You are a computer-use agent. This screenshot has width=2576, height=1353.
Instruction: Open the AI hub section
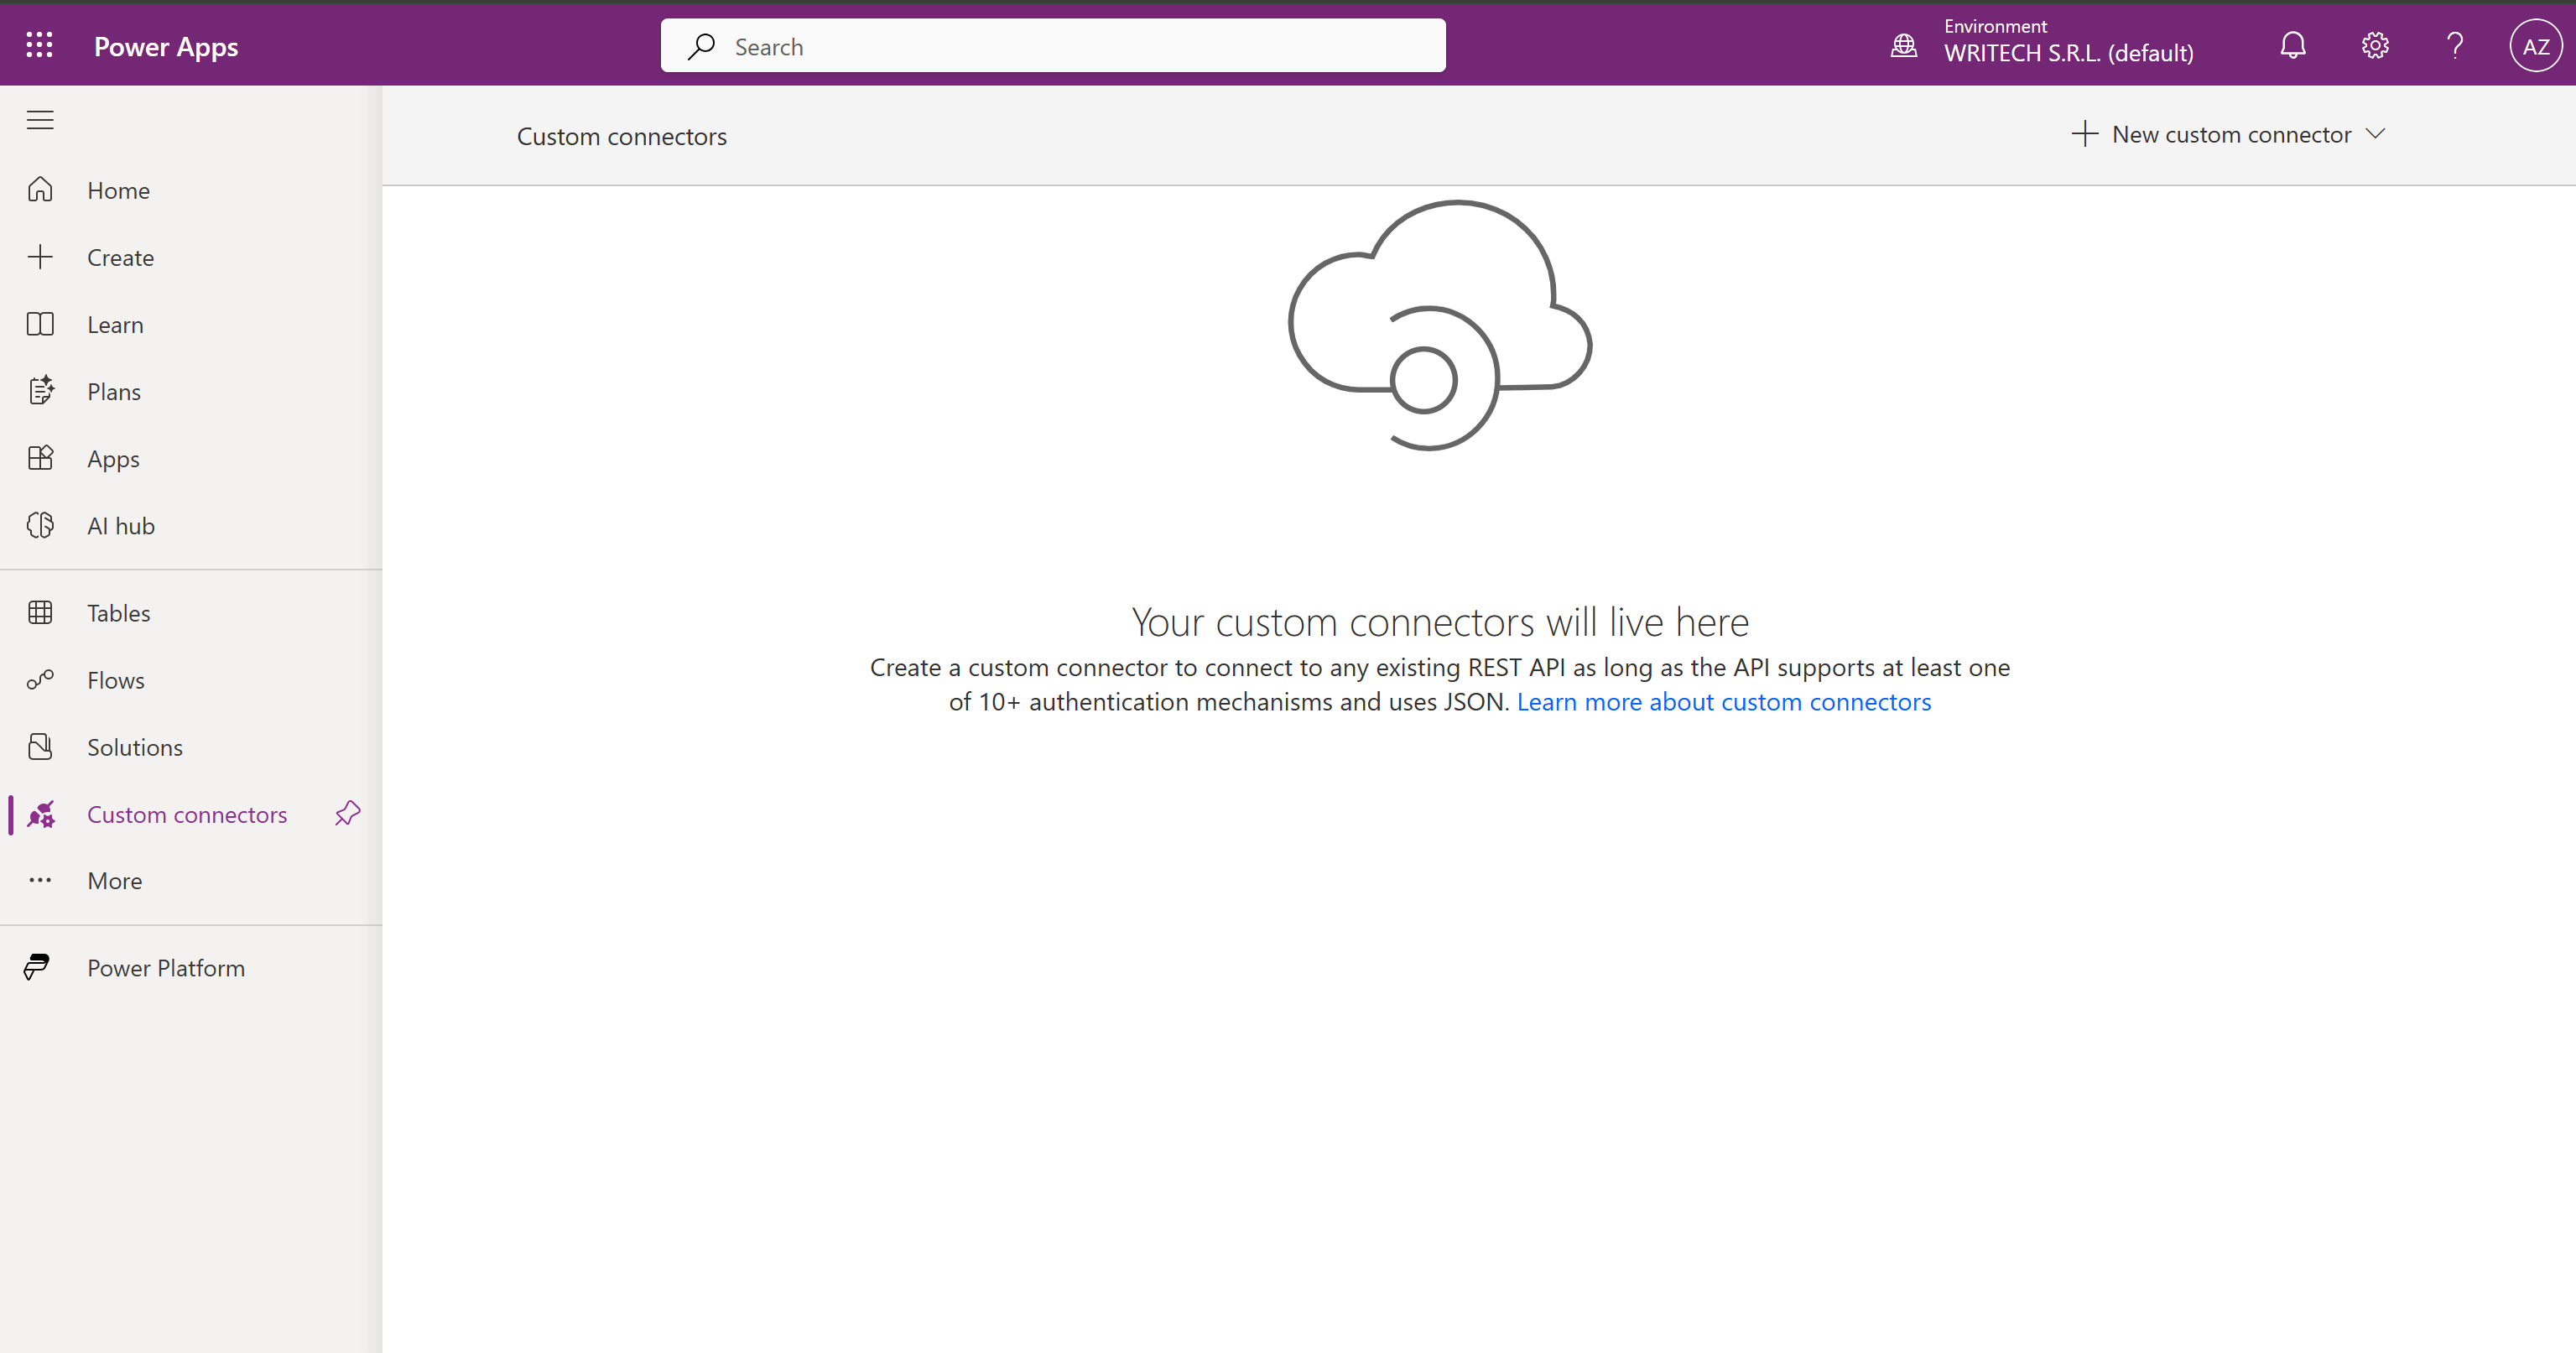(119, 525)
